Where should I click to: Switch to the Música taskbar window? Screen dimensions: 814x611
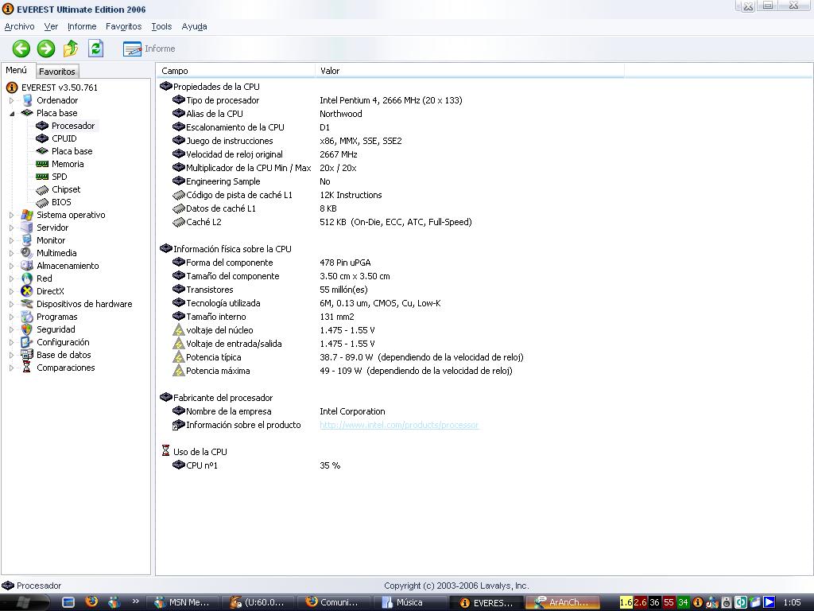coord(409,603)
